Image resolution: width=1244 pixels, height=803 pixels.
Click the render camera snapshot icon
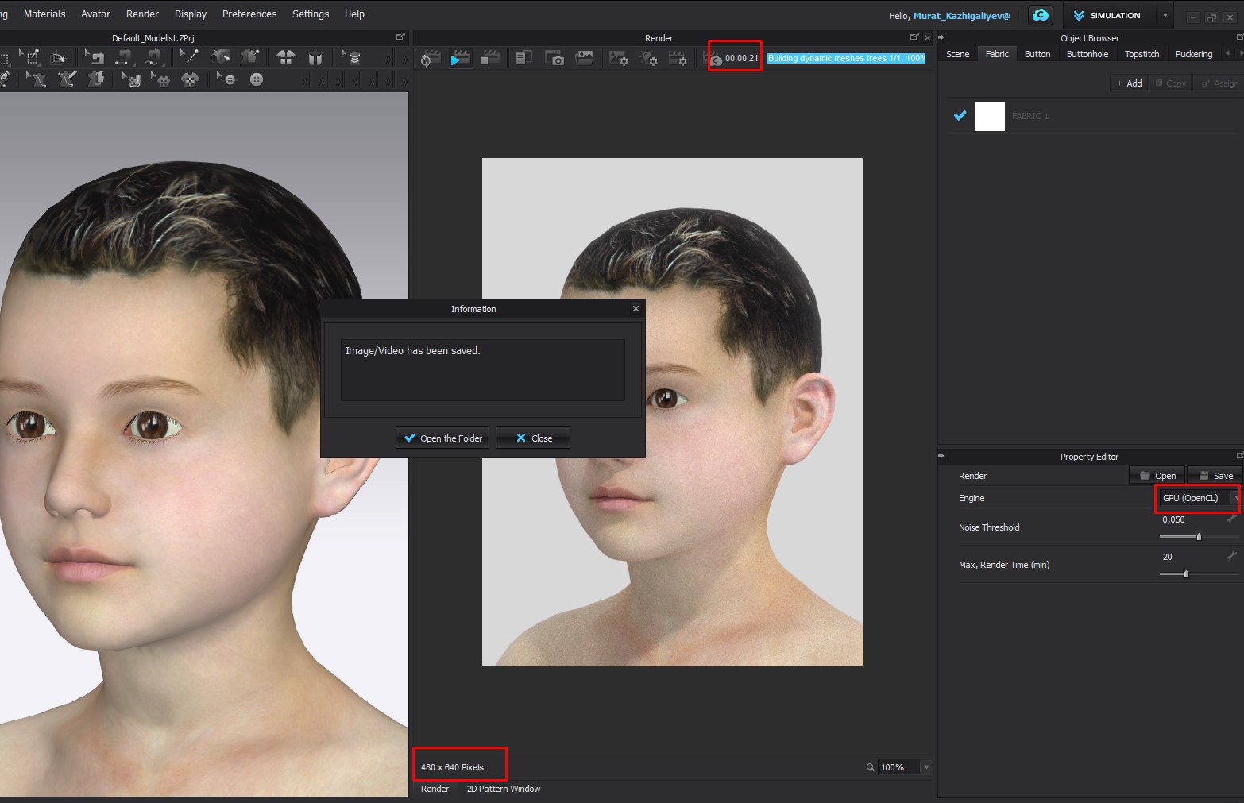(x=554, y=58)
